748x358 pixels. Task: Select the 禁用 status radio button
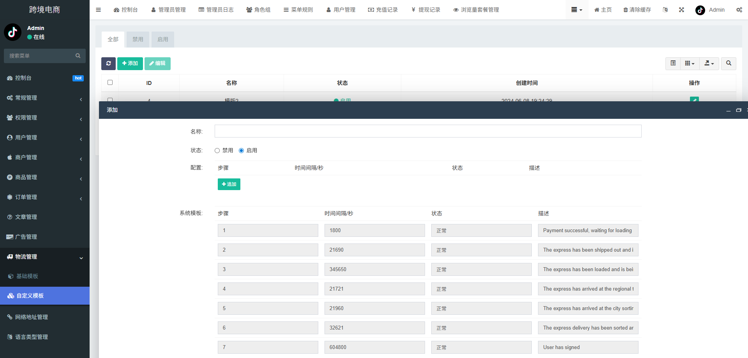click(217, 150)
